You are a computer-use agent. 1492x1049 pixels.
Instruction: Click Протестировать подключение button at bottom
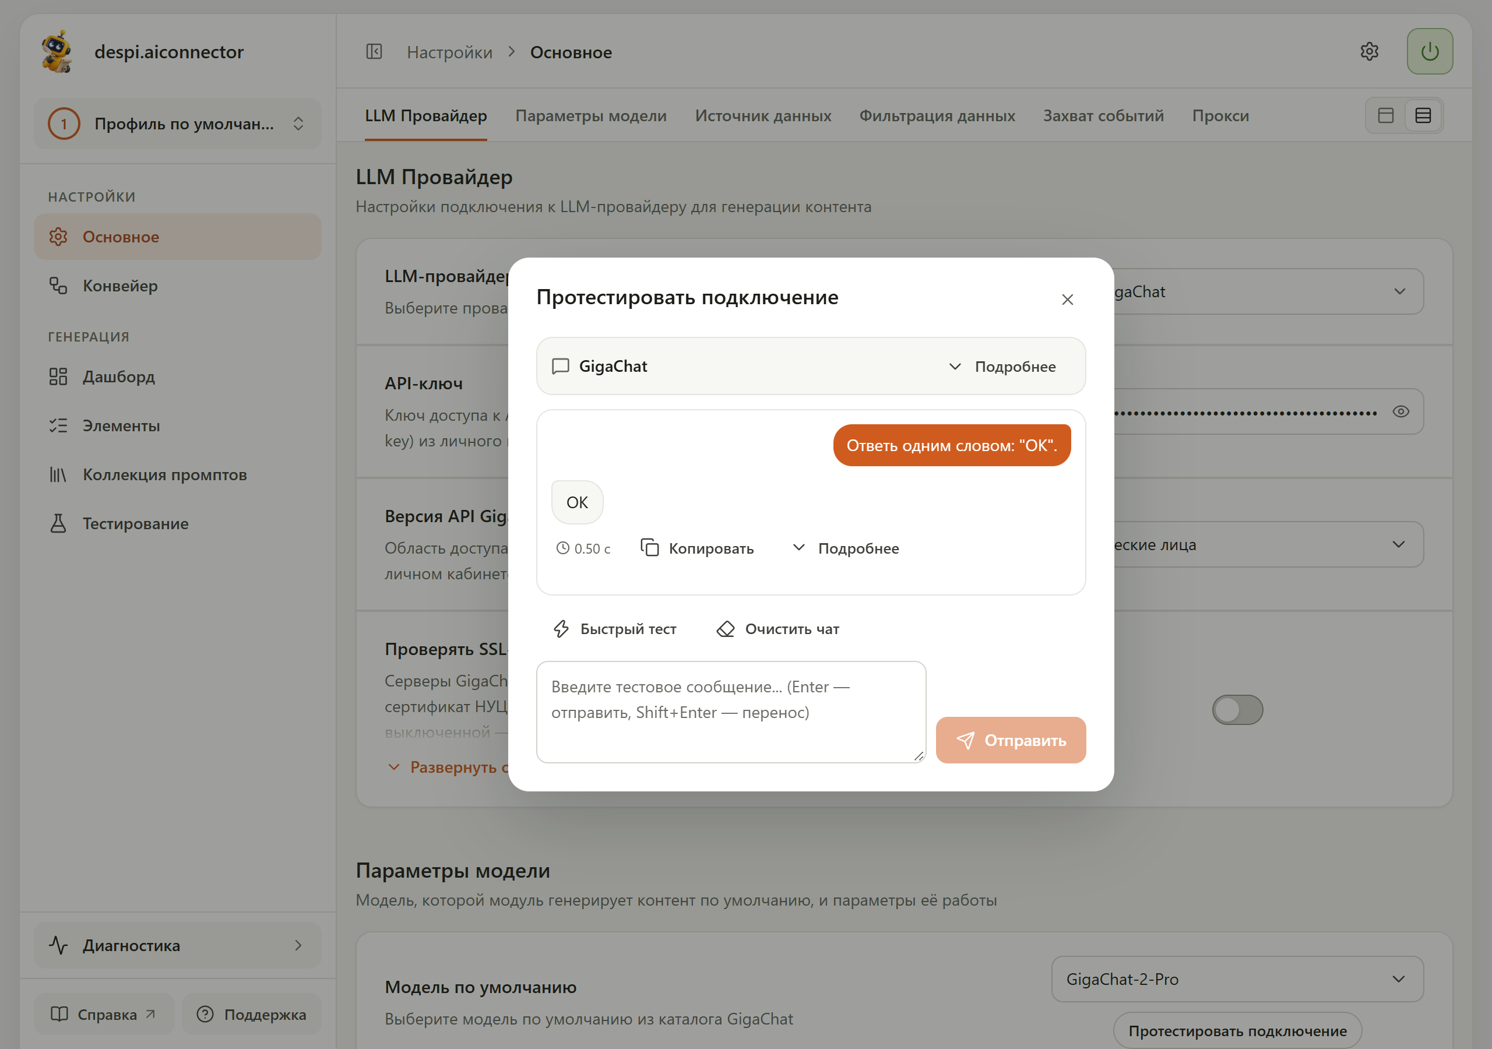tap(1237, 1031)
